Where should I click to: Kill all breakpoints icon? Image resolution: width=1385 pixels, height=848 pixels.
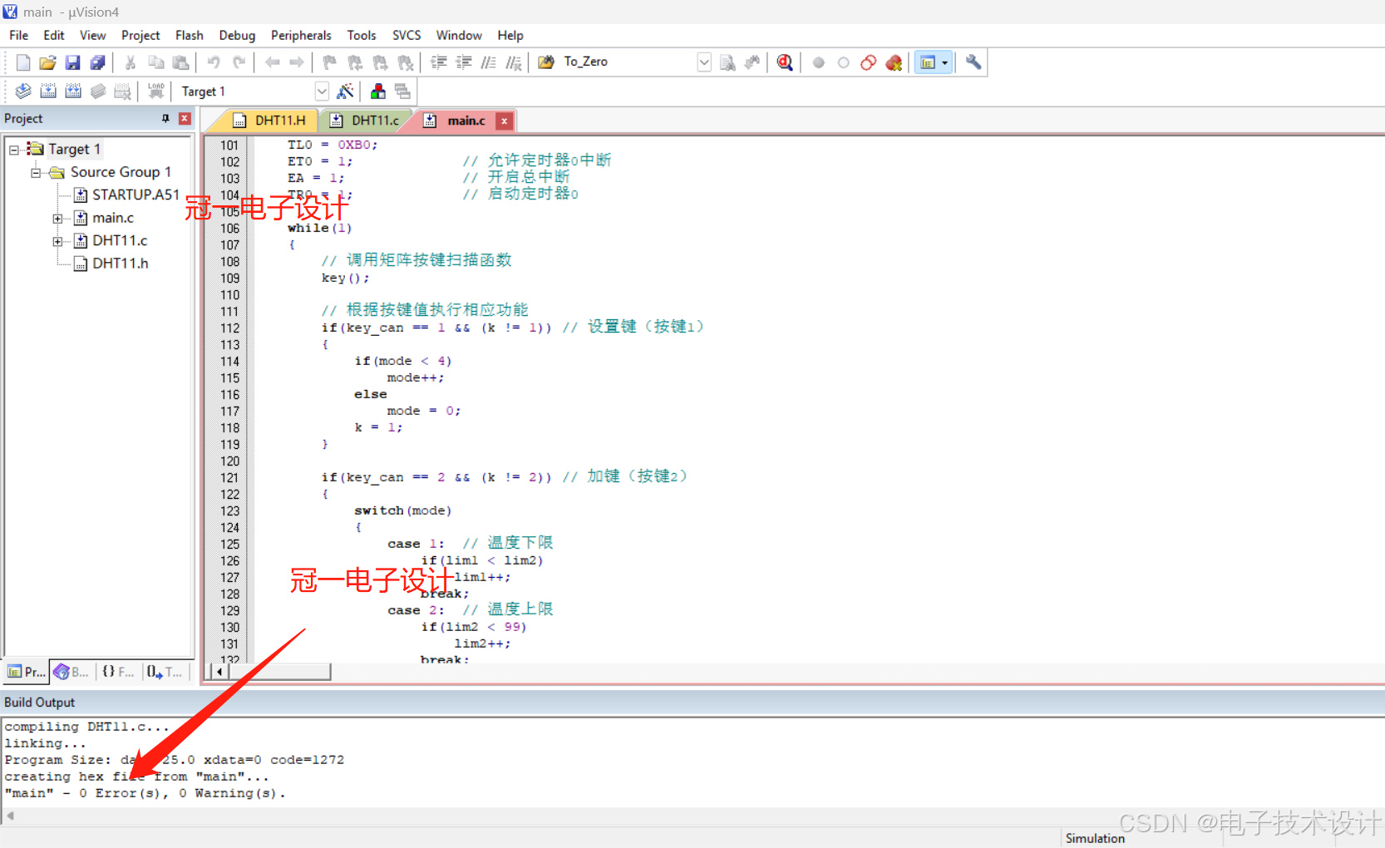894,62
